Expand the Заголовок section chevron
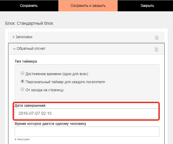 tap(13, 37)
